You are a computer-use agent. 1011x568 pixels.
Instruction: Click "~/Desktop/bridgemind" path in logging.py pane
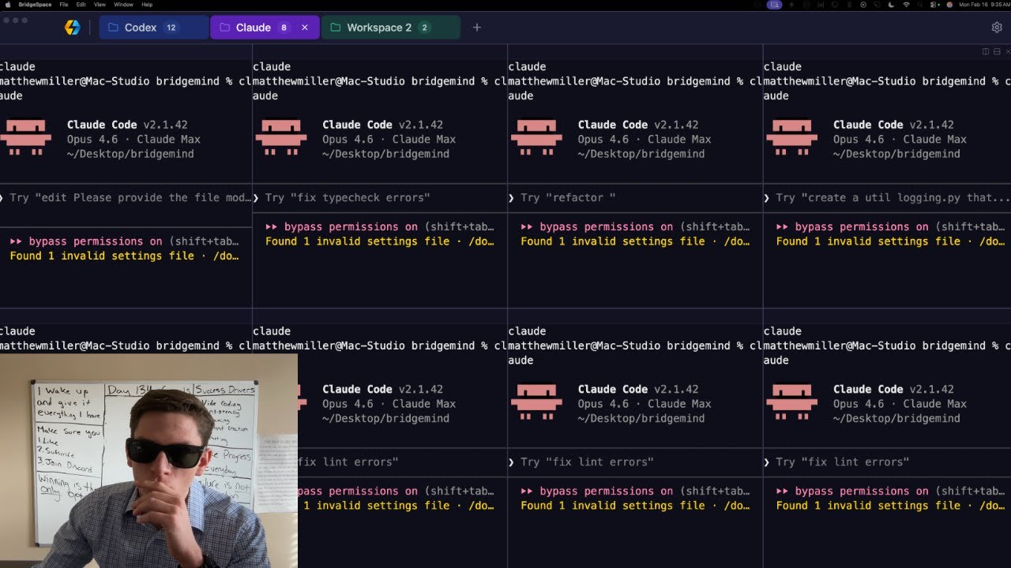(x=896, y=154)
